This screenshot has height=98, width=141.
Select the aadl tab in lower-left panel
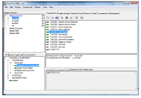point(22,55)
